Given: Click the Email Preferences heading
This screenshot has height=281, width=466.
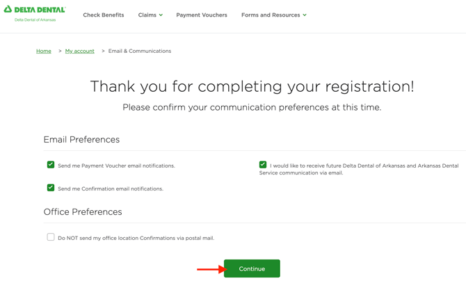Looking at the screenshot, I should click(81, 139).
